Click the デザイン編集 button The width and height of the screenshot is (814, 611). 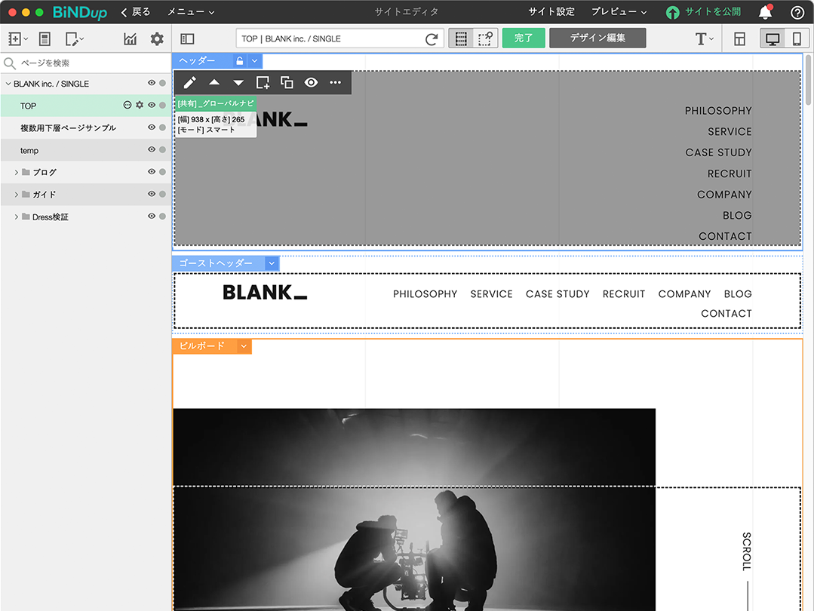[597, 38]
